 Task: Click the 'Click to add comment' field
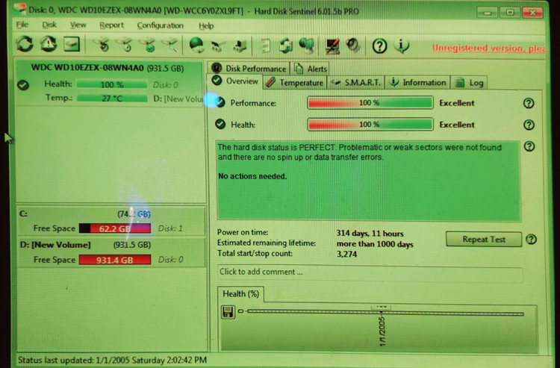tap(370, 272)
